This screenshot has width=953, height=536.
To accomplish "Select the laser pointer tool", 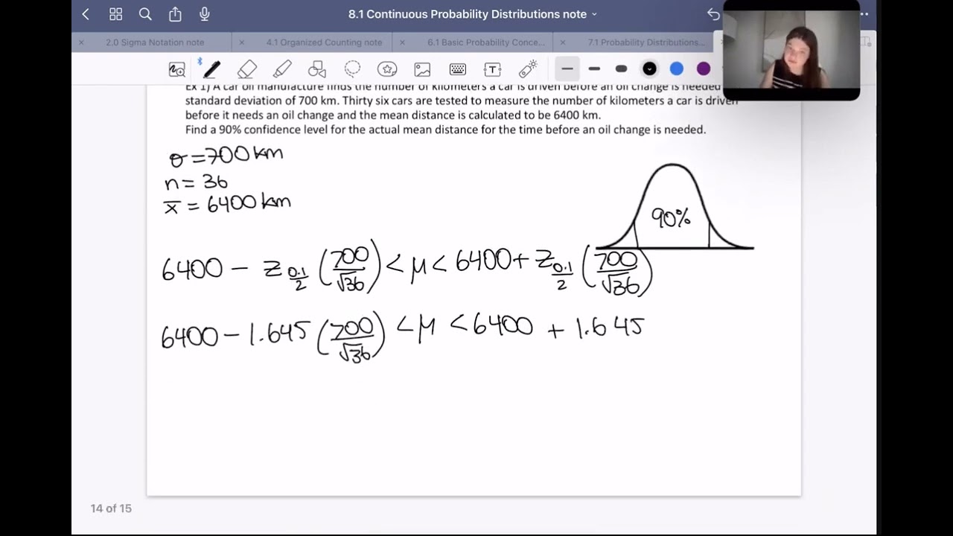I will 528,69.
